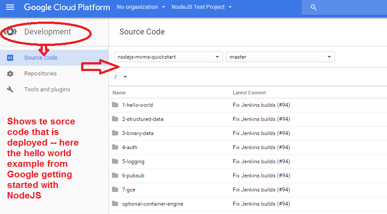Screen dimensions: 387x214
Task: Click the 1-hello-world folder icon
Action: click(x=115, y=105)
